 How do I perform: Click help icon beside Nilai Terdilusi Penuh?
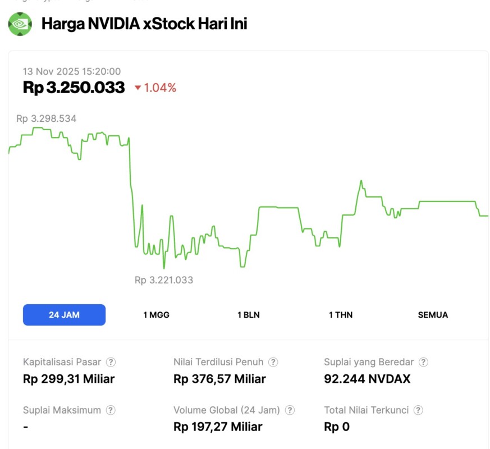click(x=273, y=363)
